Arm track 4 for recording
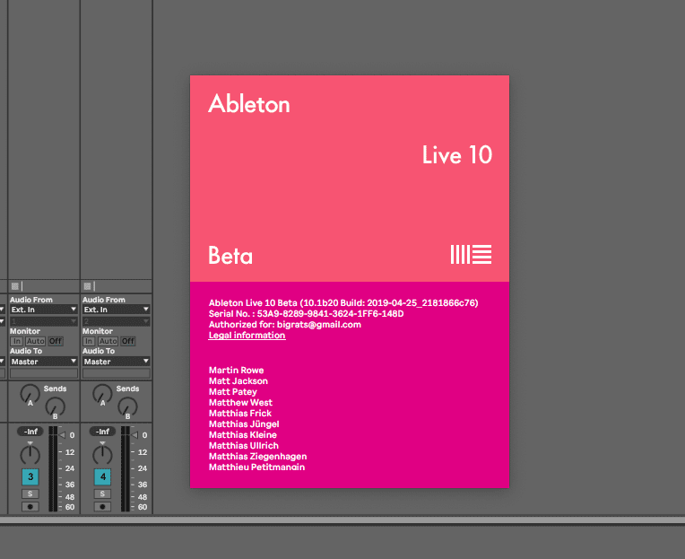 point(103,507)
